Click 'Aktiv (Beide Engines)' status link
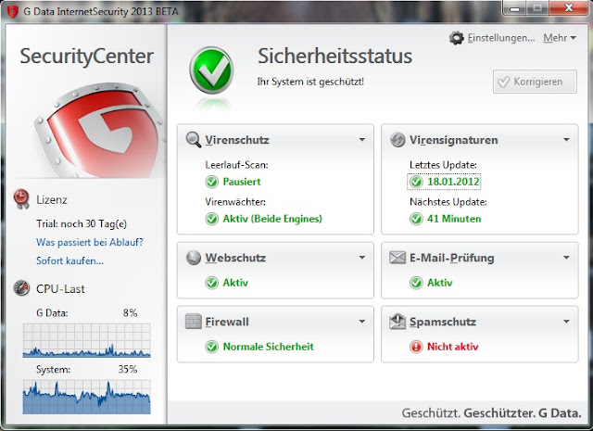Image resolution: width=593 pixels, height=431 pixels. (x=272, y=219)
